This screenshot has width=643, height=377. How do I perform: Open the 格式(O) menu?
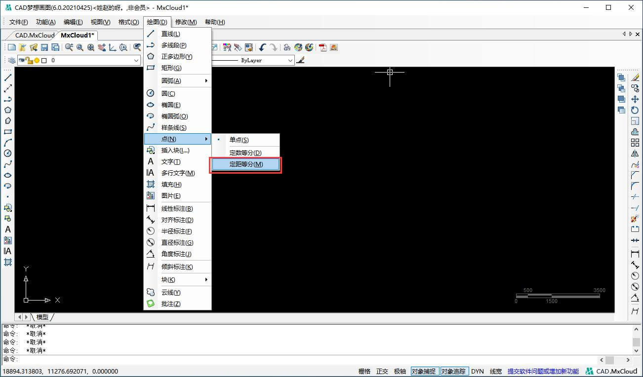click(x=128, y=22)
